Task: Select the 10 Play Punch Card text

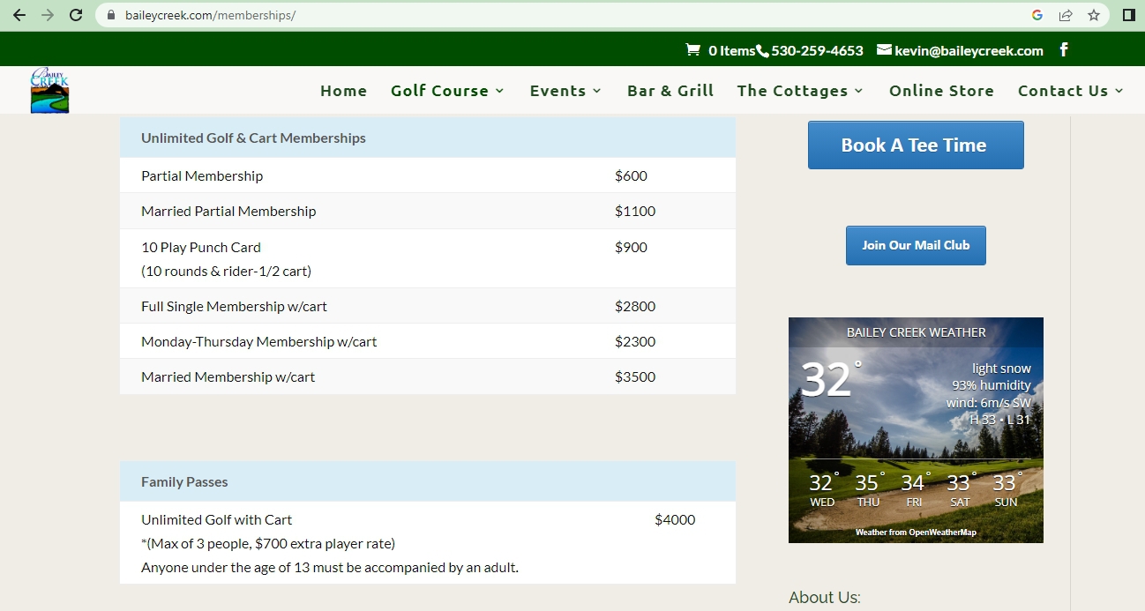Action: (x=201, y=247)
